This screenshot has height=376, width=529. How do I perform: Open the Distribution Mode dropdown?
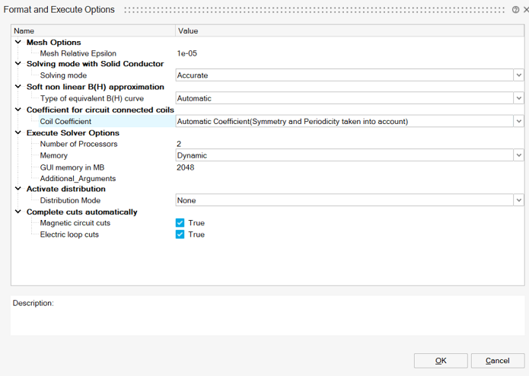pyautogui.click(x=518, y=200)
